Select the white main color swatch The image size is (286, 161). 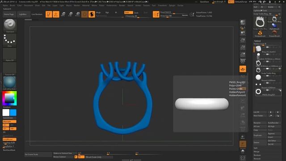click(6, 113)
